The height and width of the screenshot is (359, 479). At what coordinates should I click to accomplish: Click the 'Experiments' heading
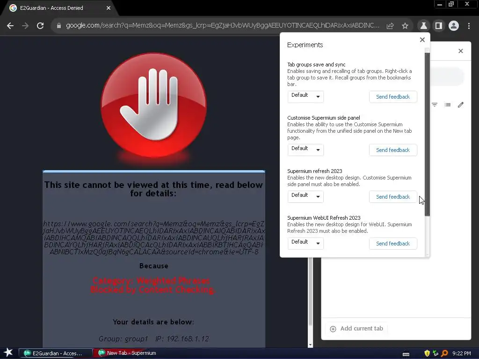305,45
